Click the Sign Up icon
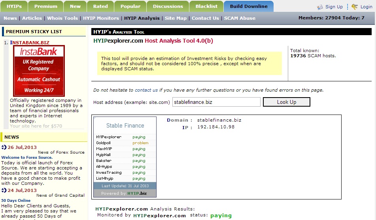The height and width of the screenshot is (220, 376). tap(320, 7)
